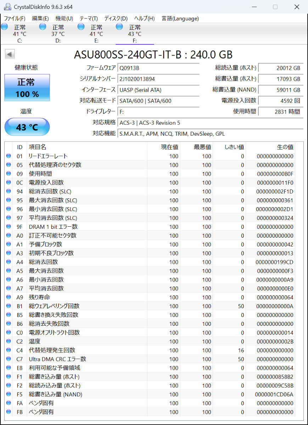Click the serial number field 2J1020013894
This screenshot has height=425, width=308.
point(158,79)
